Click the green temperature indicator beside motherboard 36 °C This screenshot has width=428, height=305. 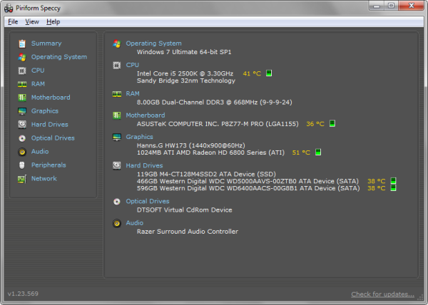332,123
